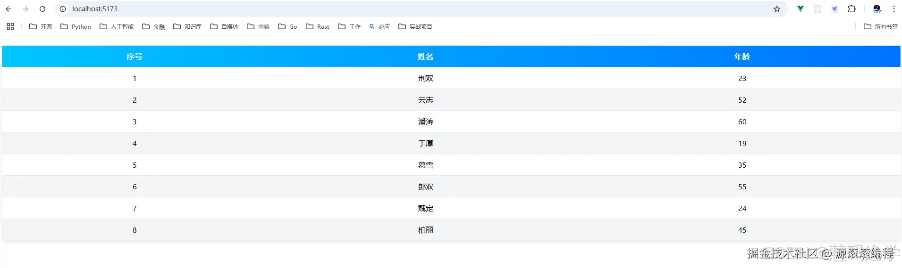Open the Vue devtools extension icon
Screen dimensions: 902x268
[801, 9]
